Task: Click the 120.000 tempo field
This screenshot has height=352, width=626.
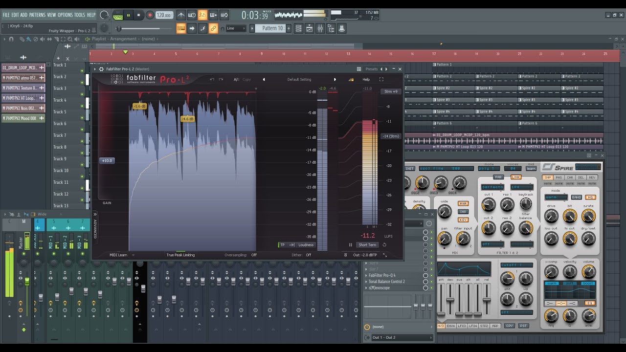Action: point(164,15)
